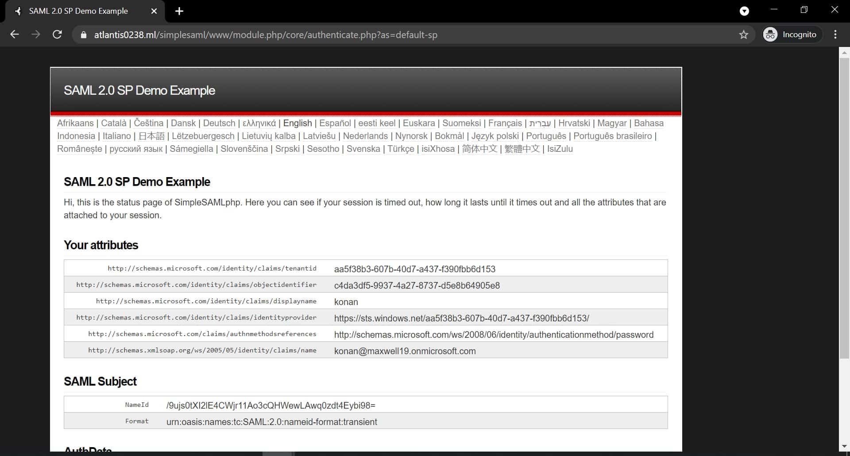This screenshot has width=850, height=456.
Task: Switch language to Lietuvių kalba
Action: tap(269, 136)
